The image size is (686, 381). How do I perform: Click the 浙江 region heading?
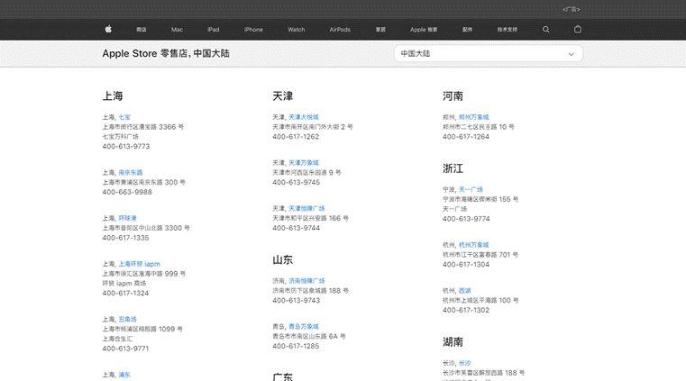pyautogui.click(x=453, y=168)
